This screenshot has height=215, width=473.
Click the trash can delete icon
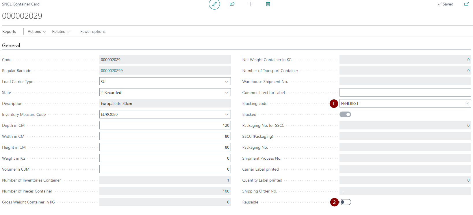click(268, 4)
